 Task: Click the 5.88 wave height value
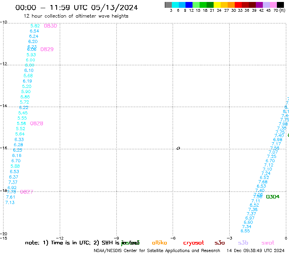point(15,166)
